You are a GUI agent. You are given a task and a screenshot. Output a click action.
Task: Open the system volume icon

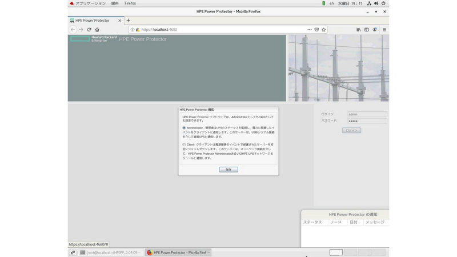pos(376,3)
